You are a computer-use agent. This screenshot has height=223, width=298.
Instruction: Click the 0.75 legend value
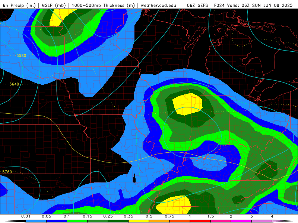(x=169, y=216)
